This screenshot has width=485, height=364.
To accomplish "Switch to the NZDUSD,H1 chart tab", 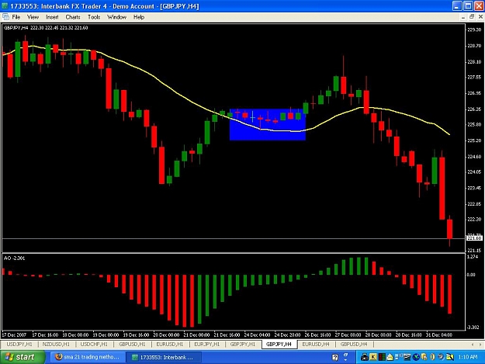I will [x=56, y=344].
